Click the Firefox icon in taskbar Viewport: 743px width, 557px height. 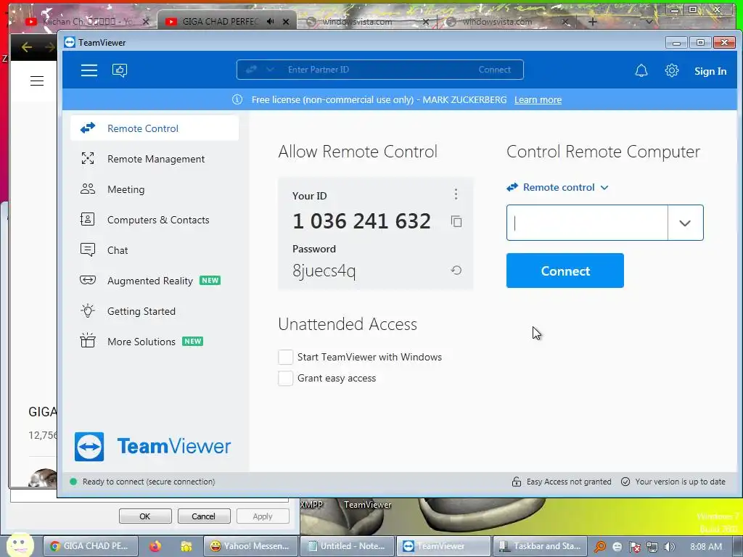pyautogui.click(x=155, y=546)
